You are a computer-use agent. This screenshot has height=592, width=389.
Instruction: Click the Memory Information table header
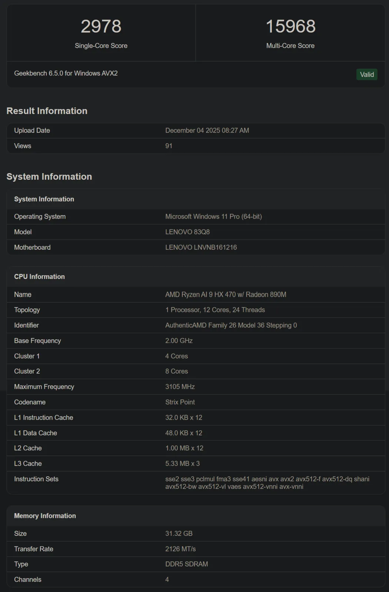[45, 516]
